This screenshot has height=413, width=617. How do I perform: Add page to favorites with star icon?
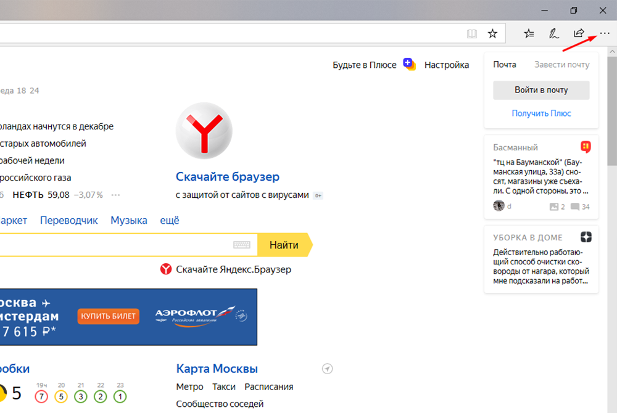tap(492, 33)
